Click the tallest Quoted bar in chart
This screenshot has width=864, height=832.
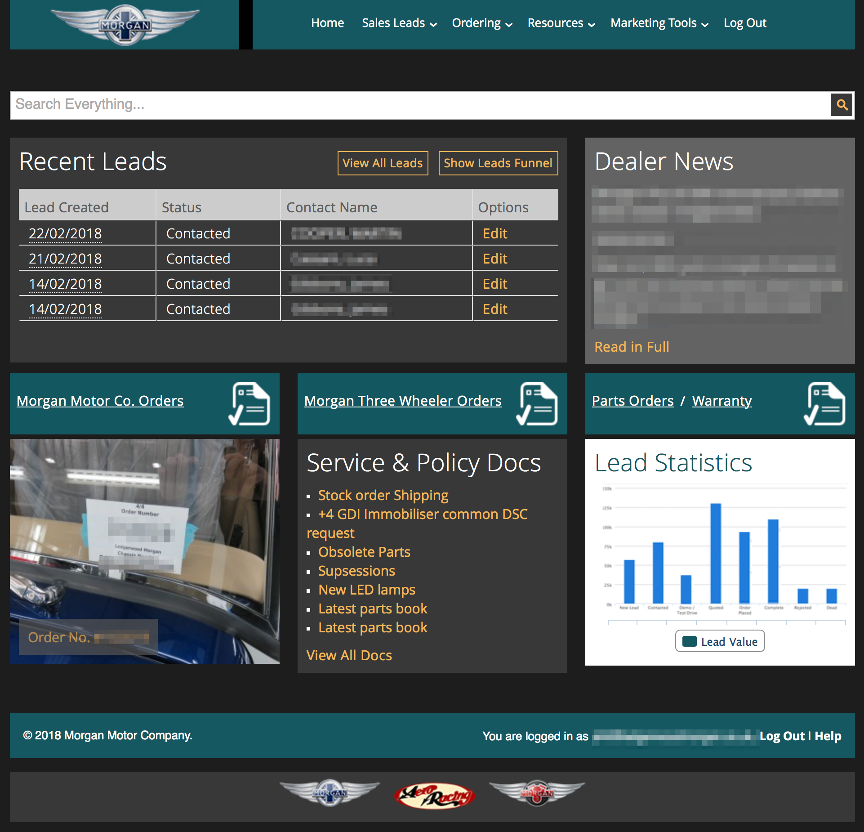pos(716,553)
